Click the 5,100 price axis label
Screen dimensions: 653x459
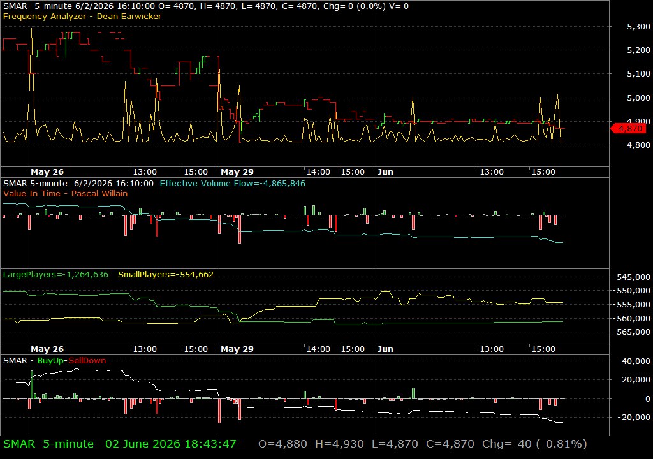(638, 74)
